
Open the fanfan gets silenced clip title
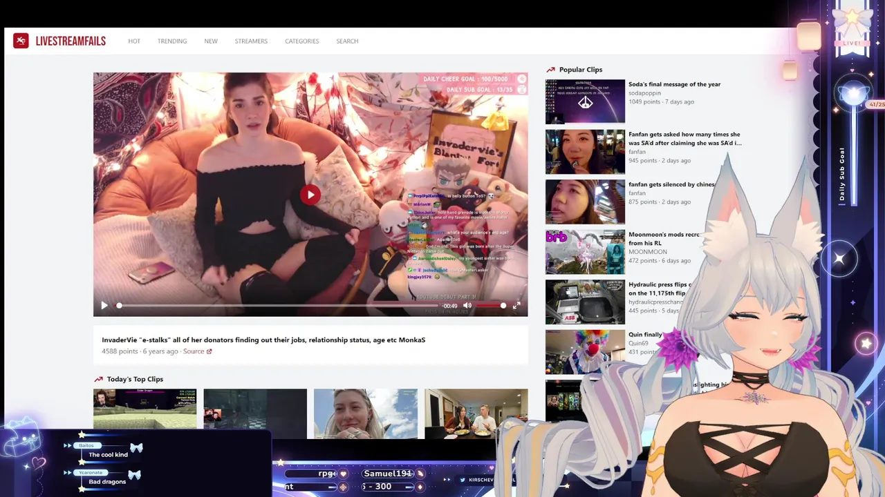click(671, 184)
